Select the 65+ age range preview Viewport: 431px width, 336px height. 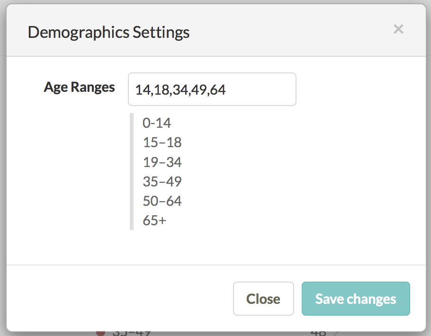point(154,221)
